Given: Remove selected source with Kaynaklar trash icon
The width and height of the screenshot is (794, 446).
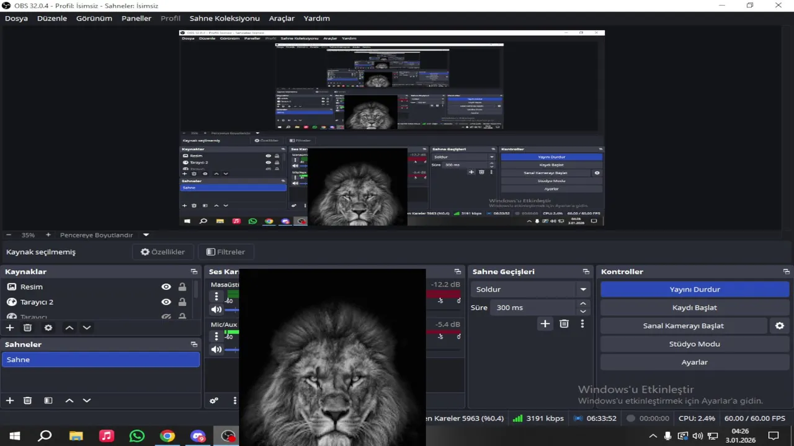Looking at the screenshot, I should [27, 328].
